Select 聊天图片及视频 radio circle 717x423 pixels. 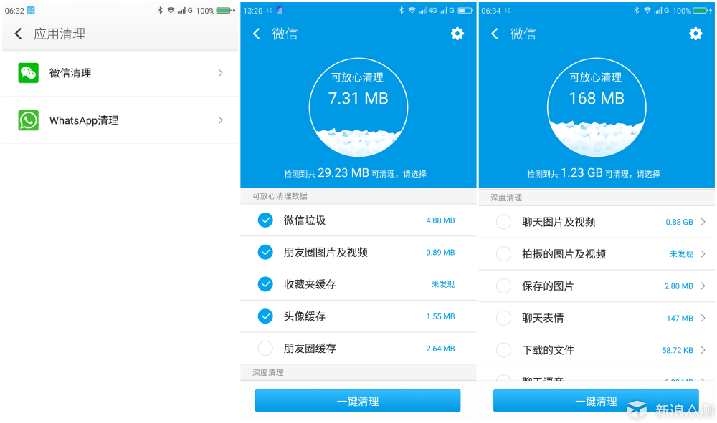click(x=503, y=222)
